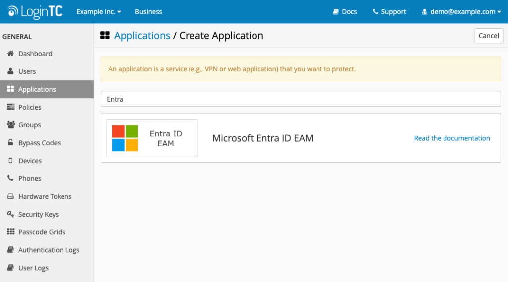The width and height of the screenshot is (508, 282).
Task: Open Support in the top navigation
Action: (x=389, y=12)
